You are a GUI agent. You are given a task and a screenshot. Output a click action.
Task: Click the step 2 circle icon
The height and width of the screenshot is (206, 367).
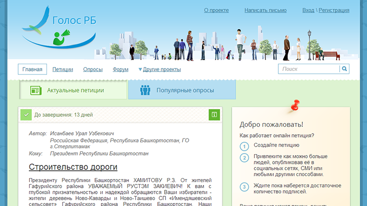(245, 158)
